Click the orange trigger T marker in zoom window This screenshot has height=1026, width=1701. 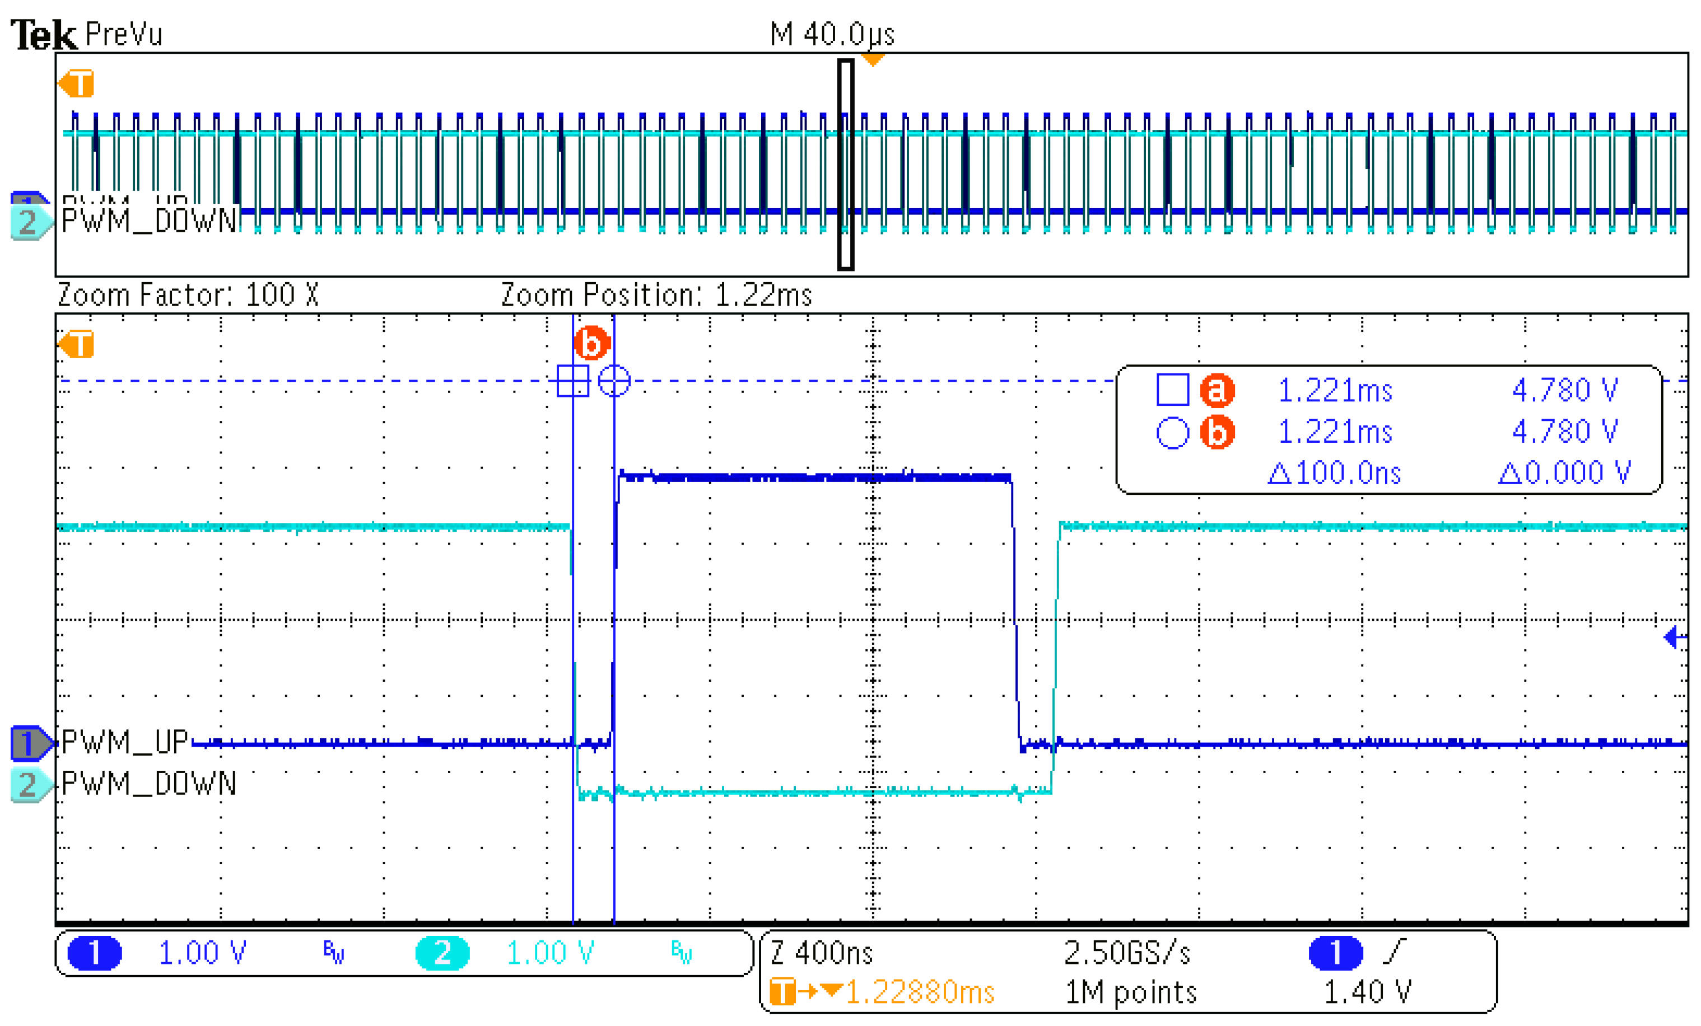coord(77,344)
